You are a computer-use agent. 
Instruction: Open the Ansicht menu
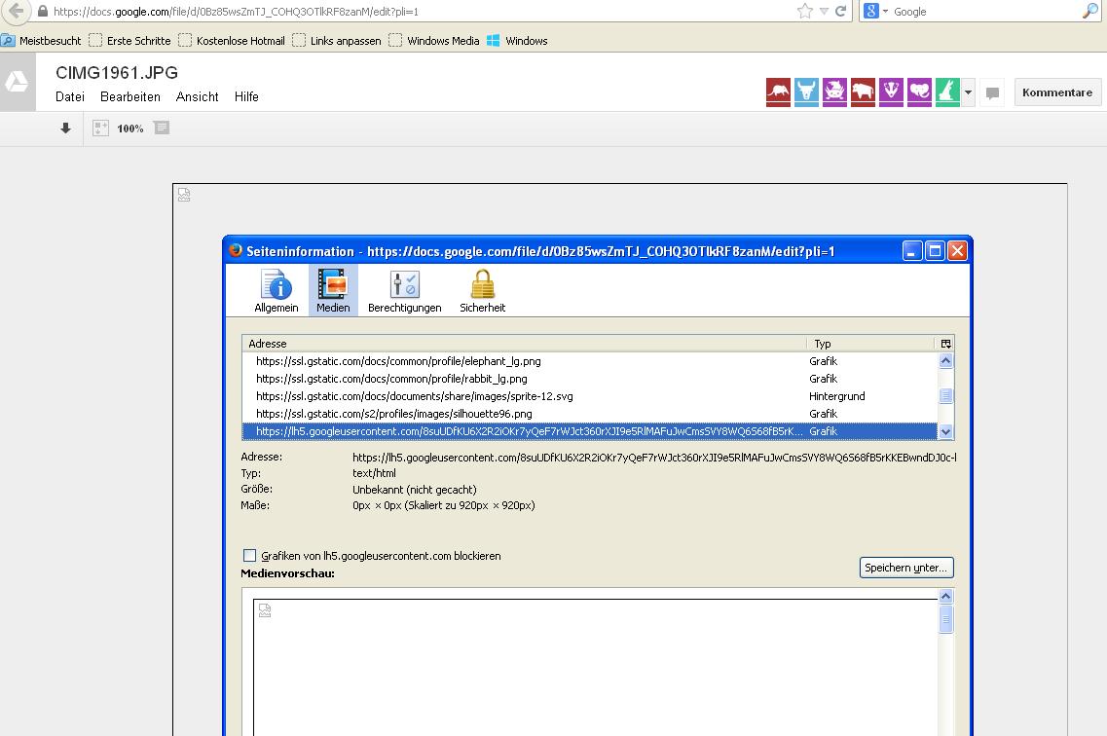point(197,96)
